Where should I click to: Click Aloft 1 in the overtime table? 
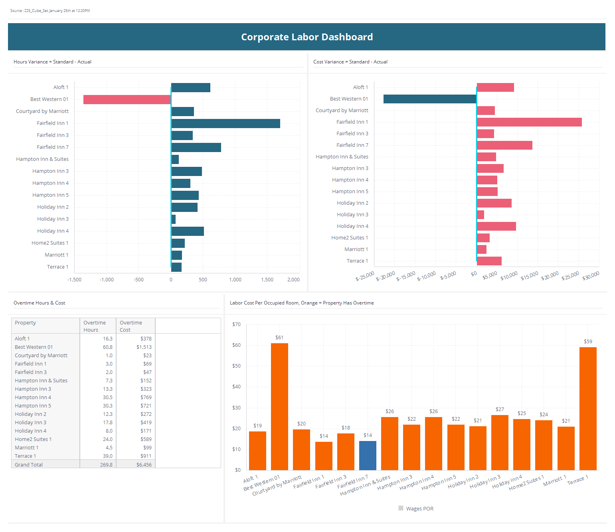click(22, 339)
